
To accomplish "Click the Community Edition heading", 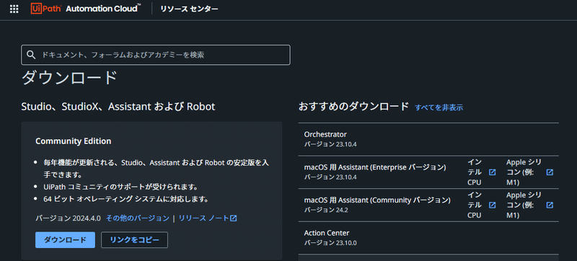I will coord(74,141).
